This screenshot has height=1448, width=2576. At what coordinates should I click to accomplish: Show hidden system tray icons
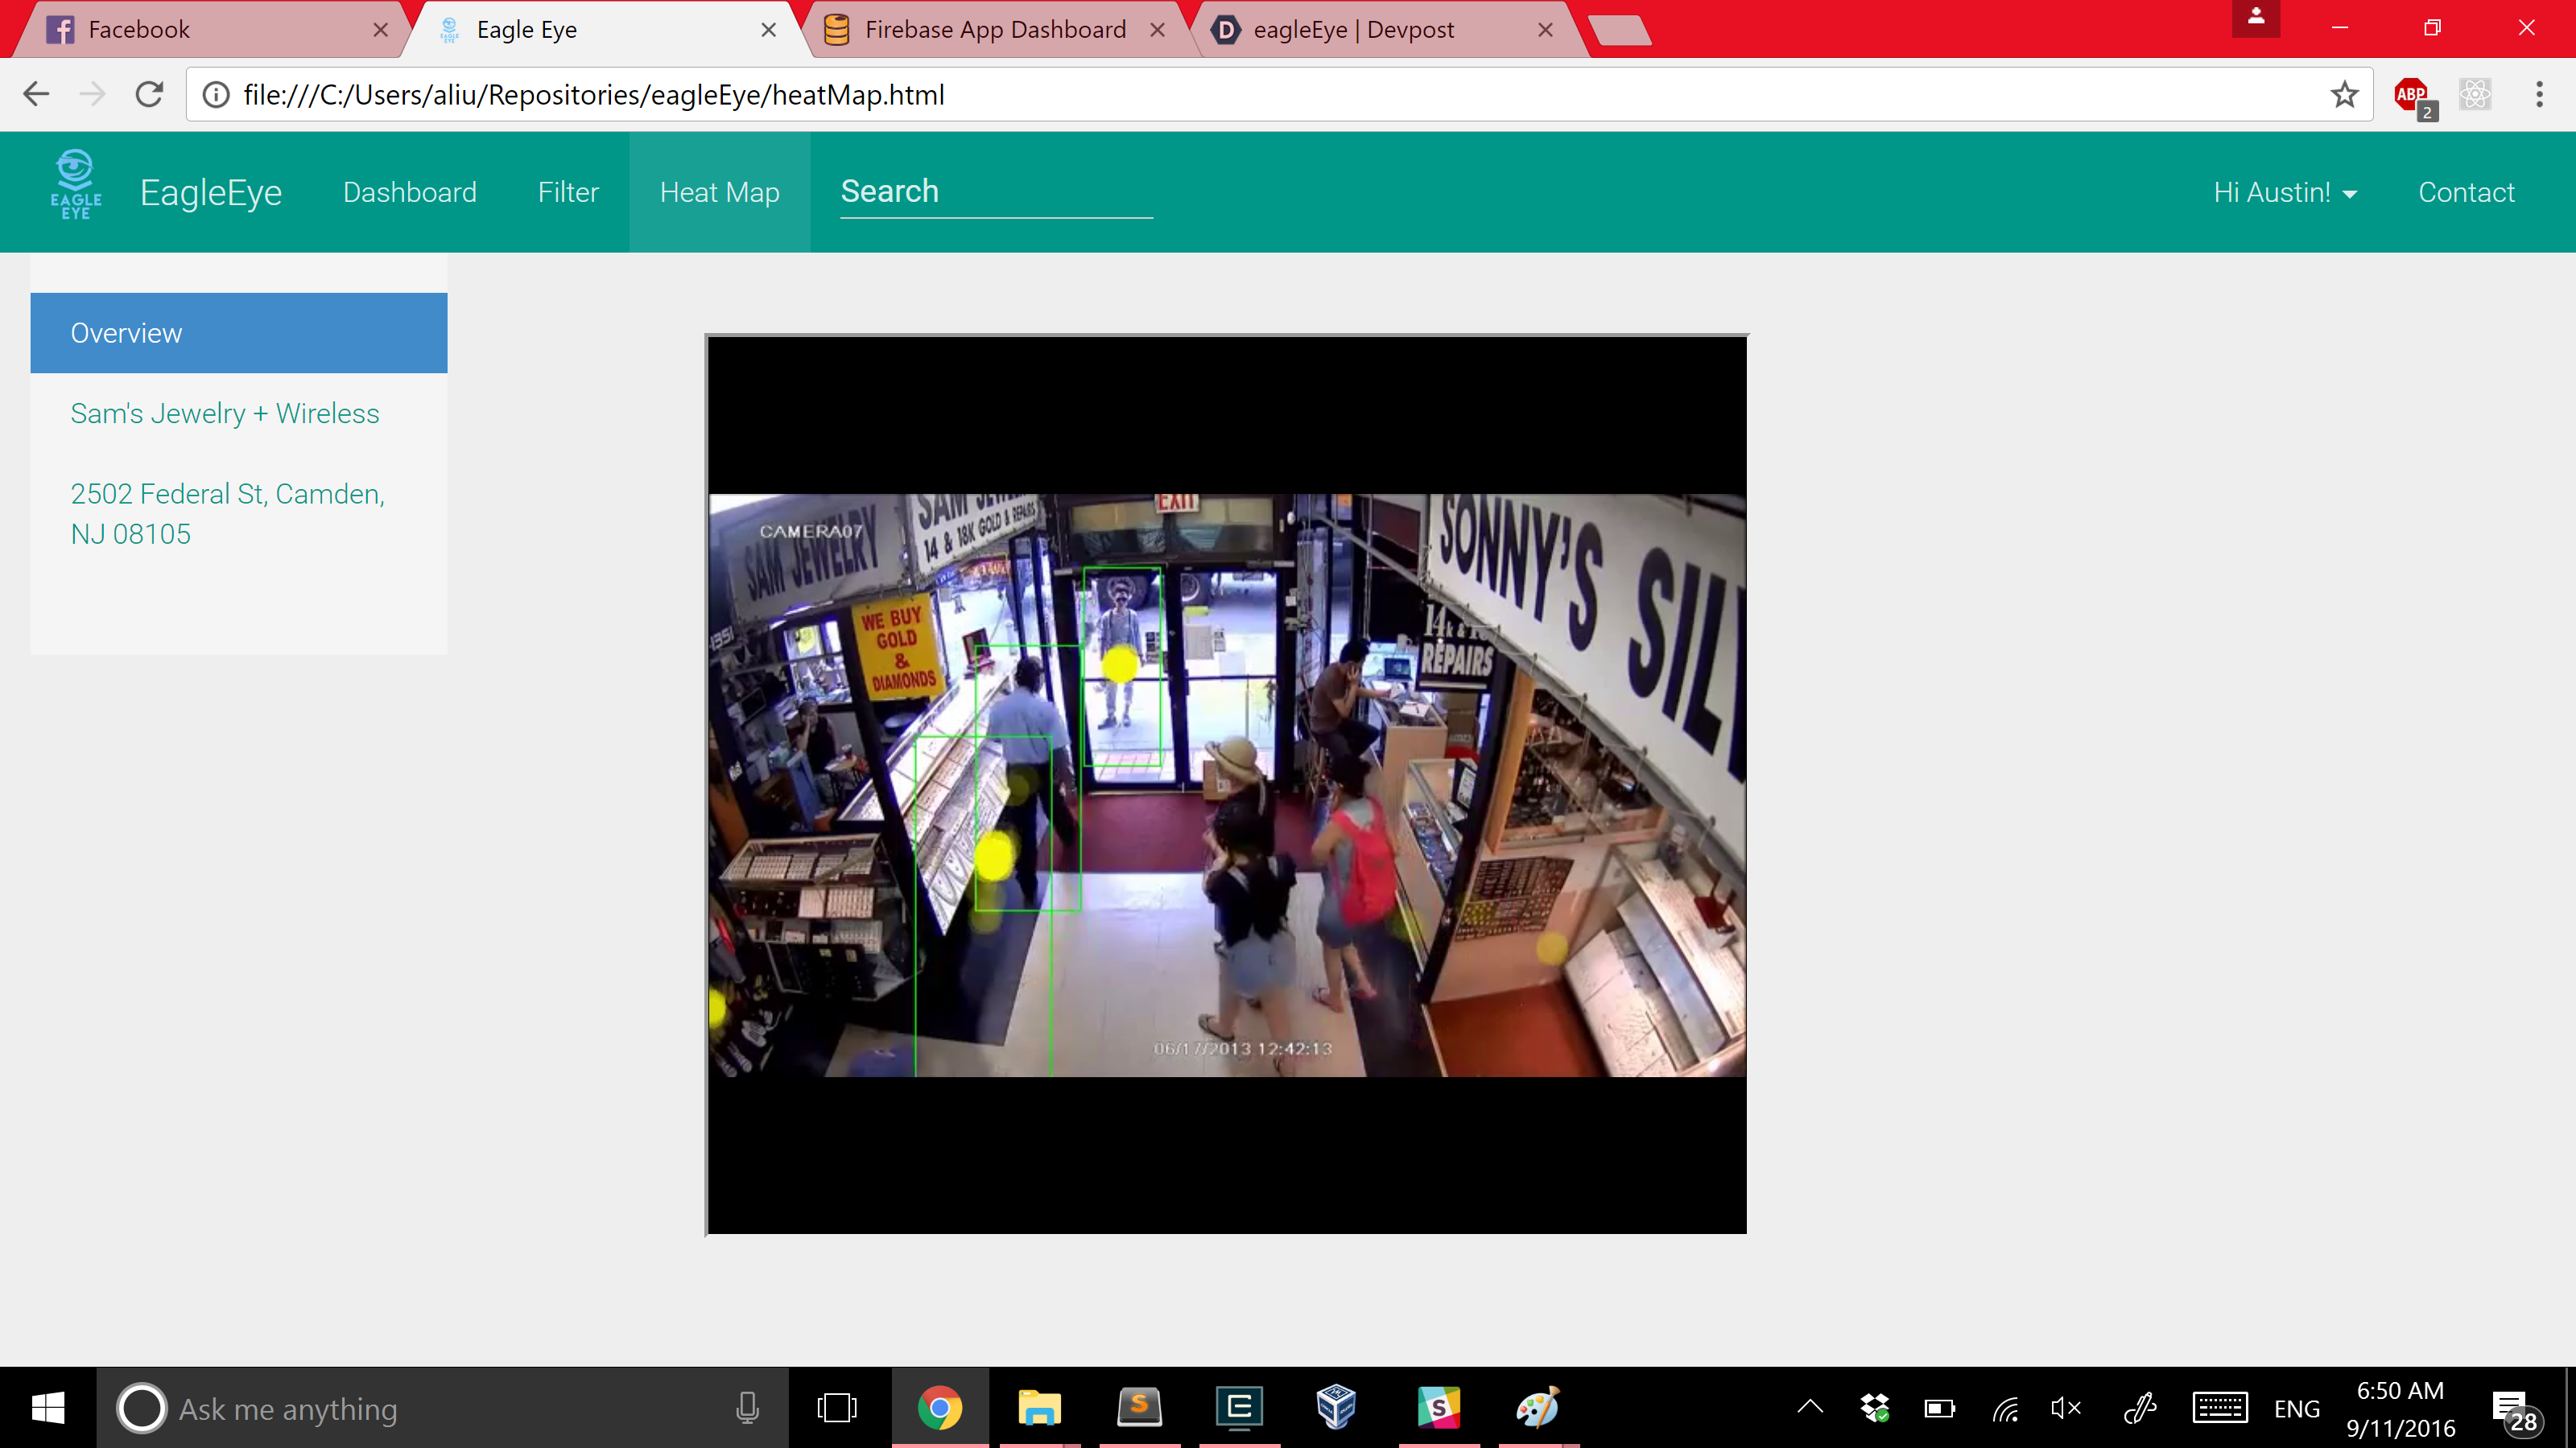[1810, 1408]
